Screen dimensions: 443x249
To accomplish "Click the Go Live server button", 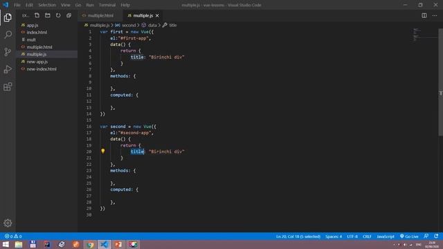I will pos(409,237).
